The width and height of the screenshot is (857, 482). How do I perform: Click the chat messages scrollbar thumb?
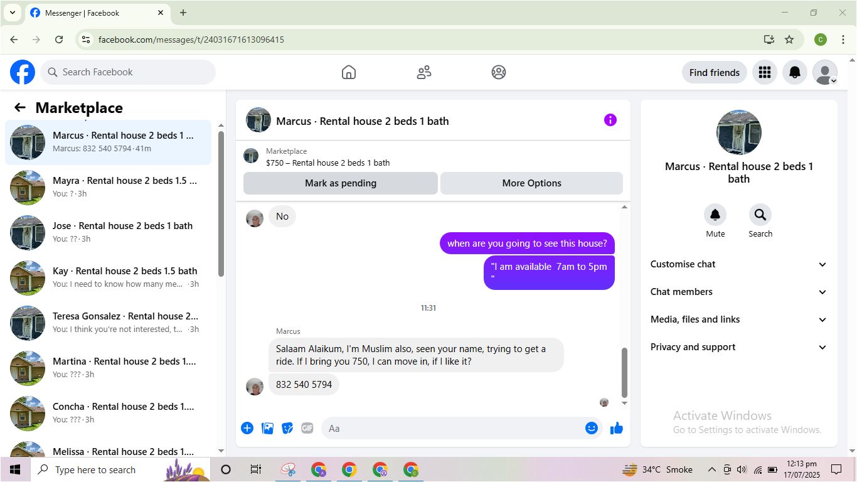[624, 372]
